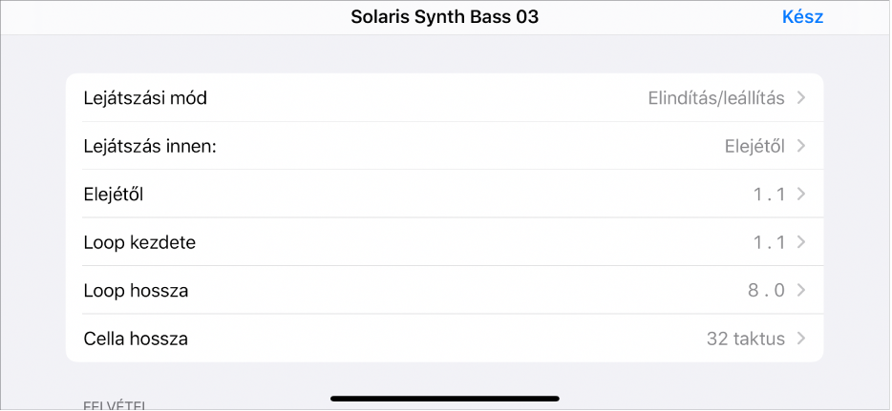Change the 8 . 0 loop length value
The width and height of the screenshot is (892, 411).
(767, 291)
